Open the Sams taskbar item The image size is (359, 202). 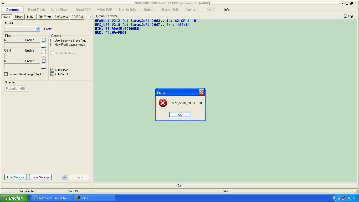pos(95,198)
